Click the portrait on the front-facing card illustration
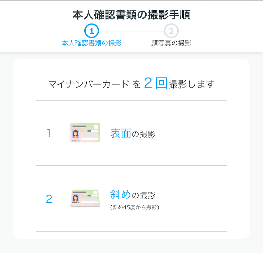Viewport: 263px width, 253px height. pyautogui.click(x=76, y=134)
